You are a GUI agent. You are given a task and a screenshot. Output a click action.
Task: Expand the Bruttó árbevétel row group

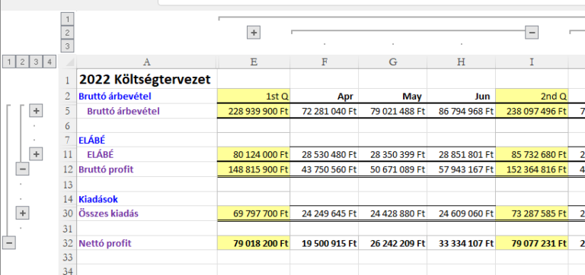tap(36, 110)
